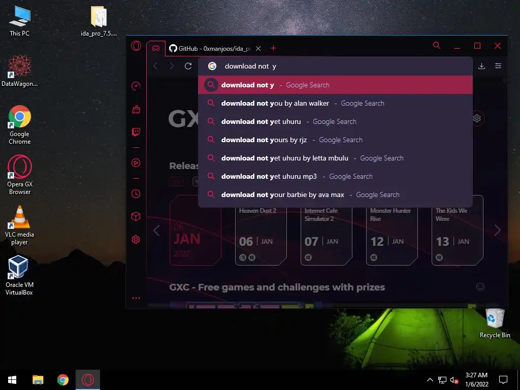Open GX Corner gamepad tab
Image resolution: width=520 pixels, height=390 pixels.
[156, 48]
